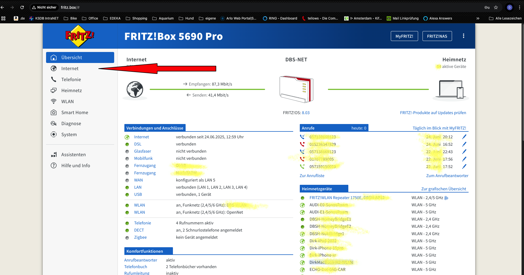This screenshot has width=524, height=275.
Task: Bookmark page with the star icon
Action: coord(496,7)
